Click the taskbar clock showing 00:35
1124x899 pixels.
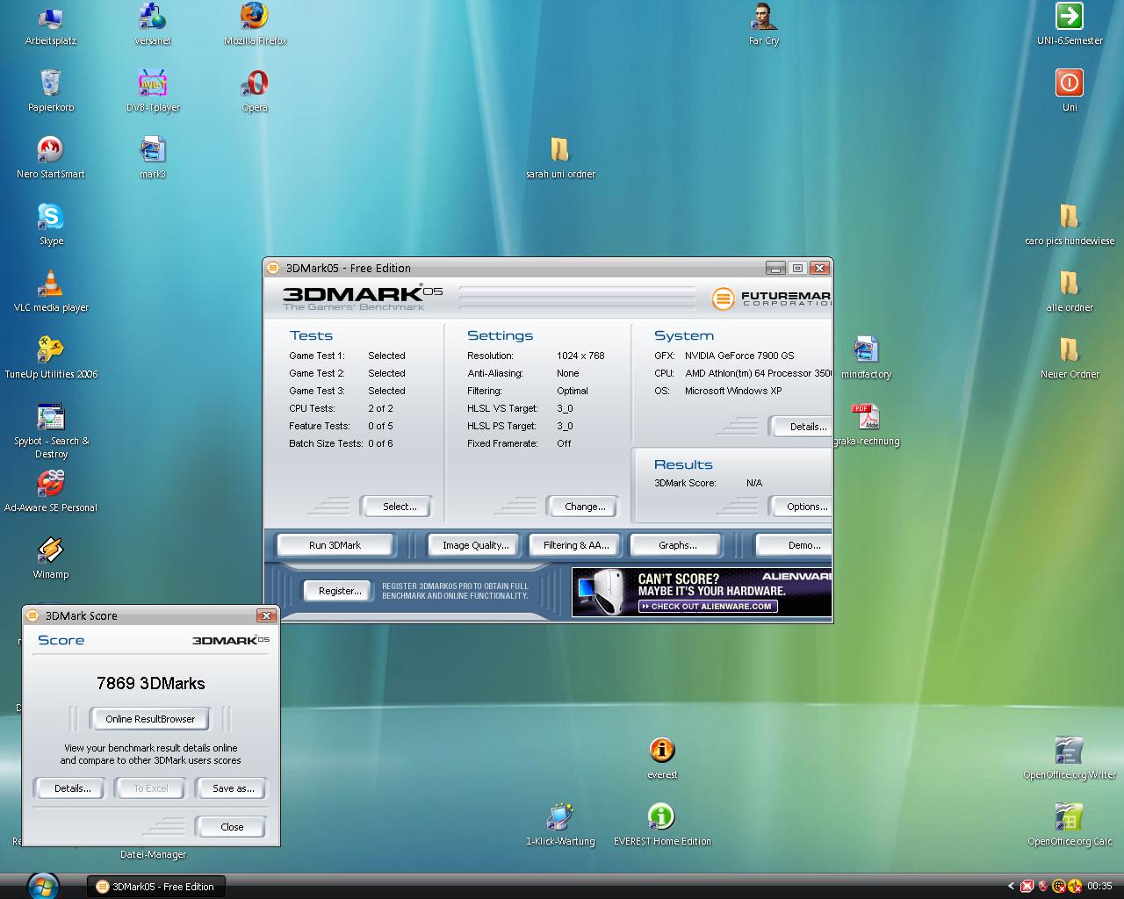coord(1099,887)
